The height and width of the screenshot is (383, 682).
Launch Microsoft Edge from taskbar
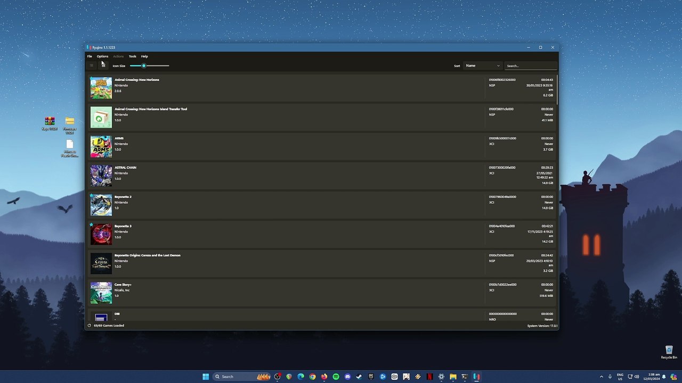(301, 377)
